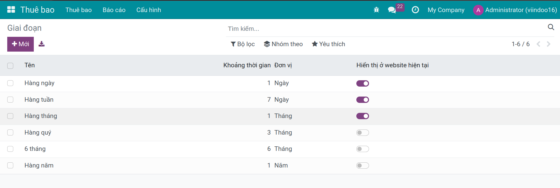Switch to the Báo cáo menu
This screenshot has width=560, height=188.
114,10
